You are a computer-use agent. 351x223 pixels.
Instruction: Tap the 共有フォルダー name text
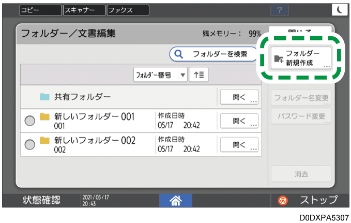pos(82,97)
